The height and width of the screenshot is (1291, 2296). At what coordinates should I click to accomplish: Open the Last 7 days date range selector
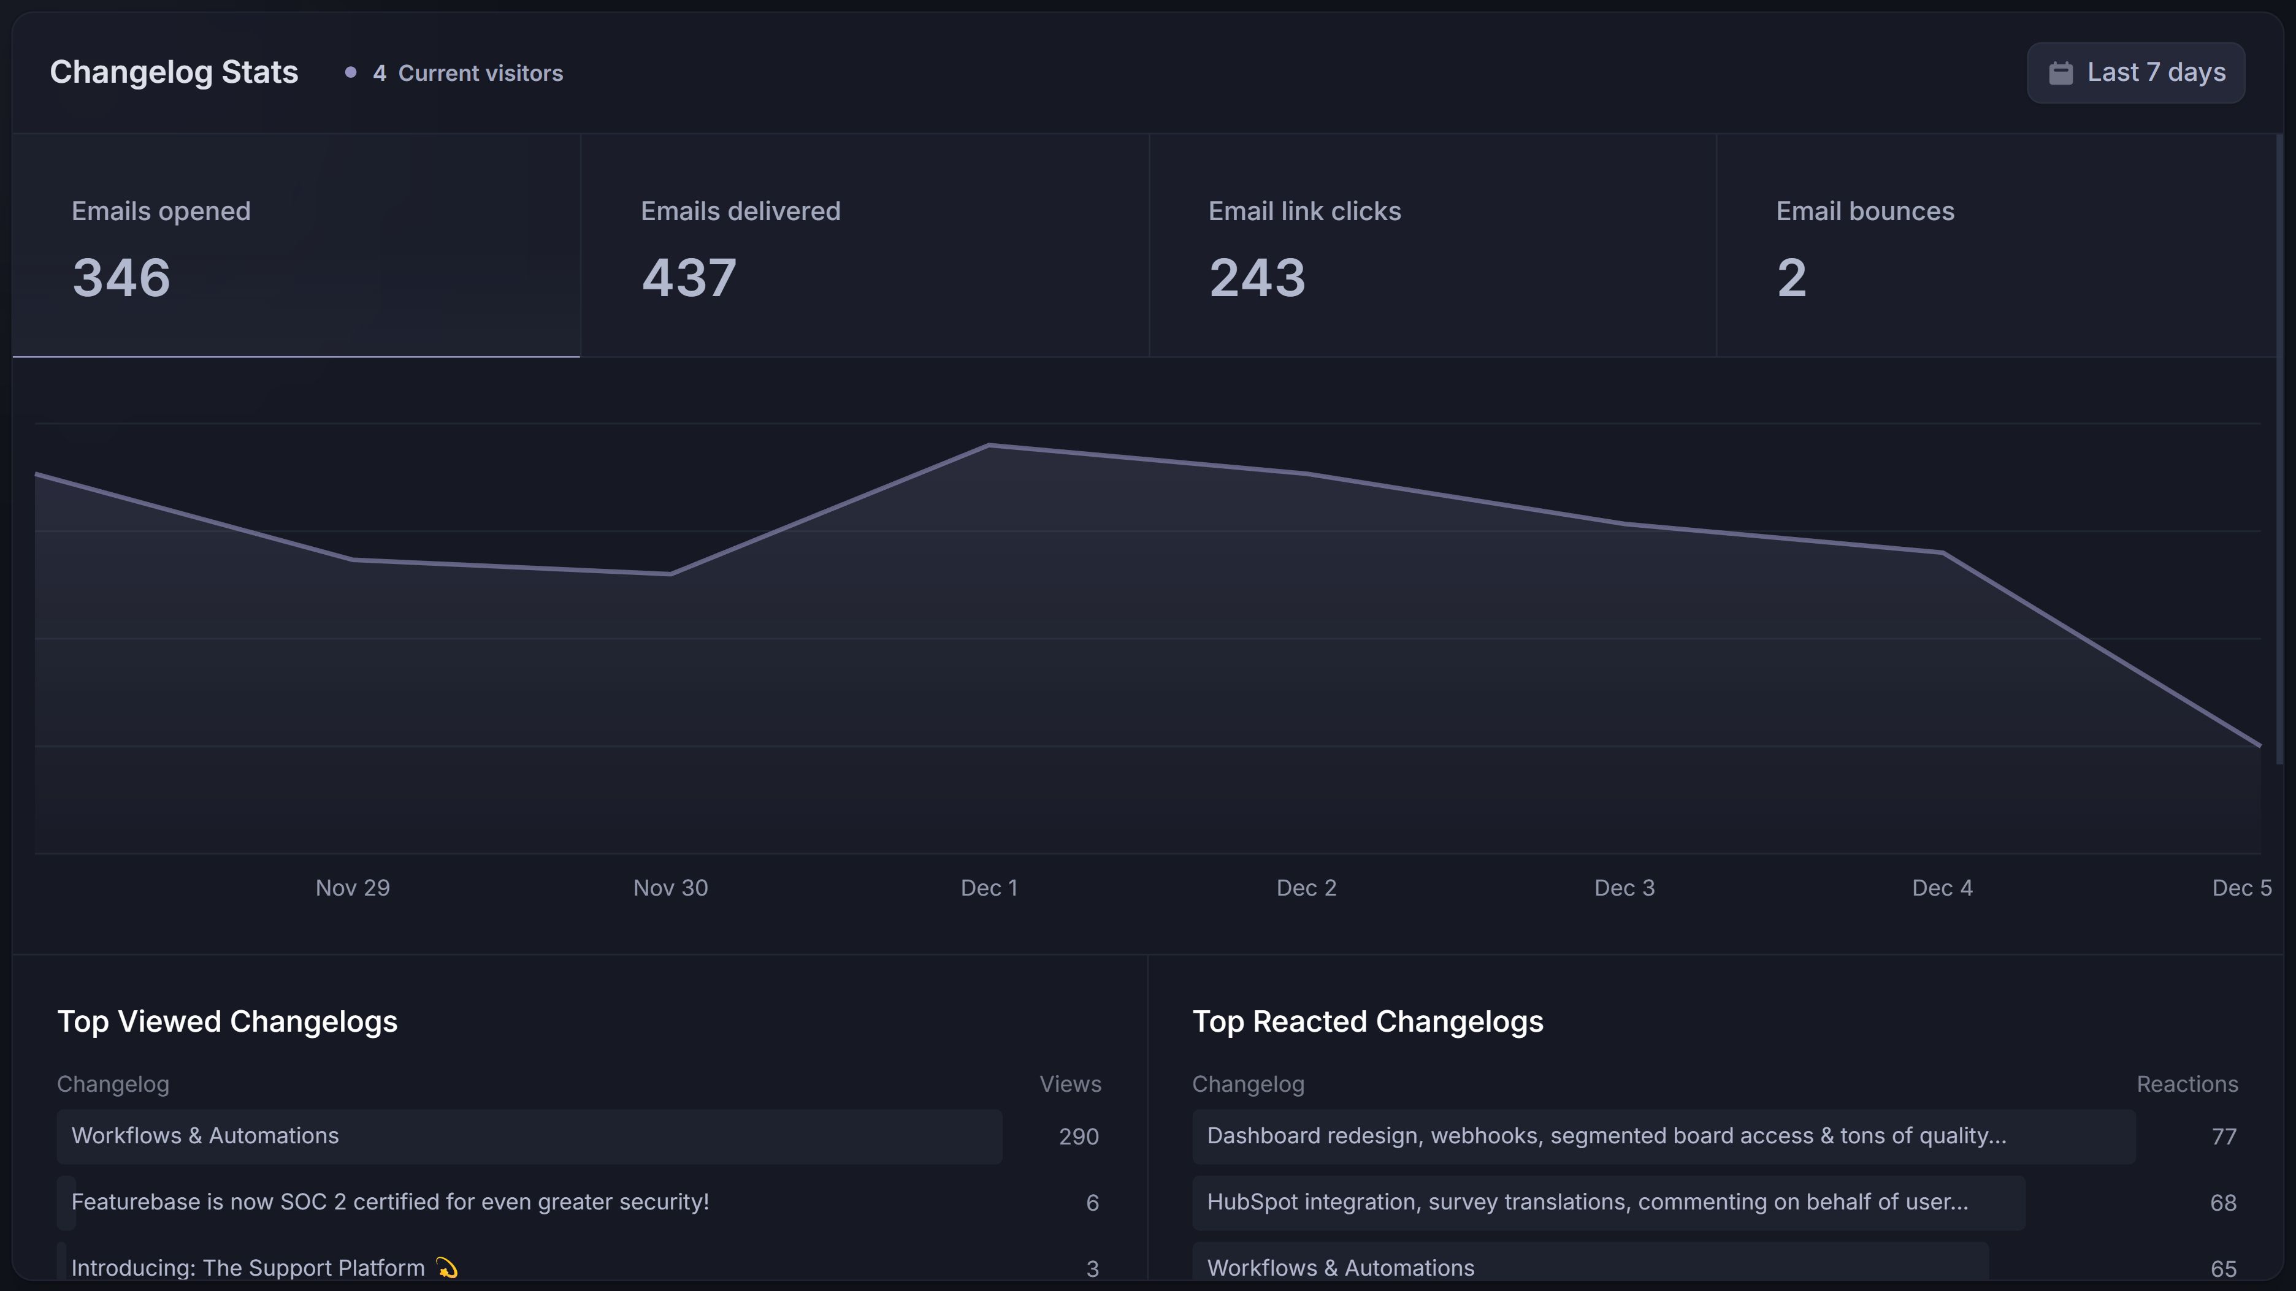click(x=2135, y=72)
